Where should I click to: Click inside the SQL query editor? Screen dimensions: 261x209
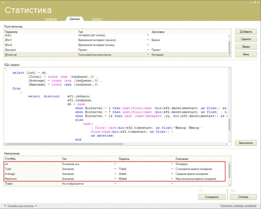(116, 105)
